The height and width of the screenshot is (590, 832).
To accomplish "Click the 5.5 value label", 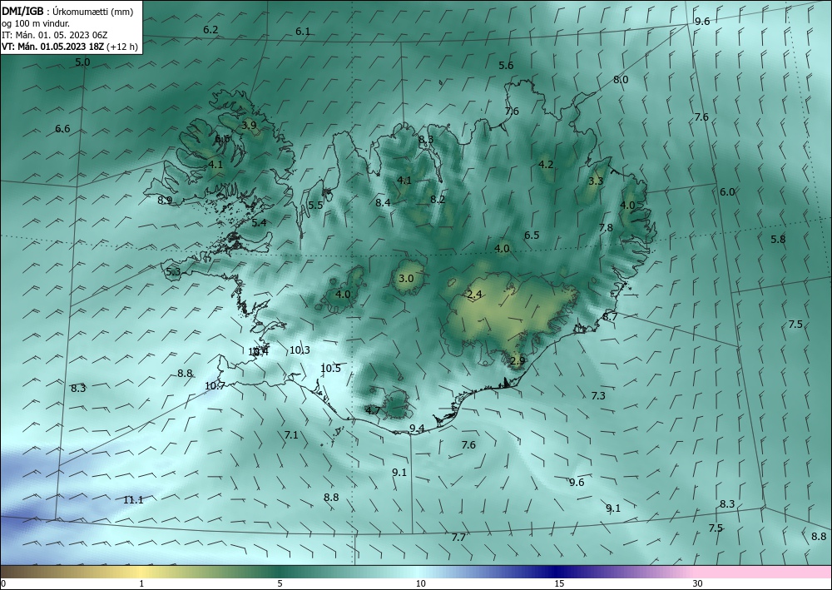I will [x=315, y=206].
